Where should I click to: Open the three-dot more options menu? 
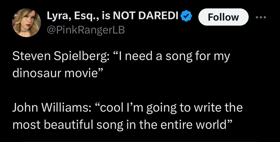click(261, 17)
